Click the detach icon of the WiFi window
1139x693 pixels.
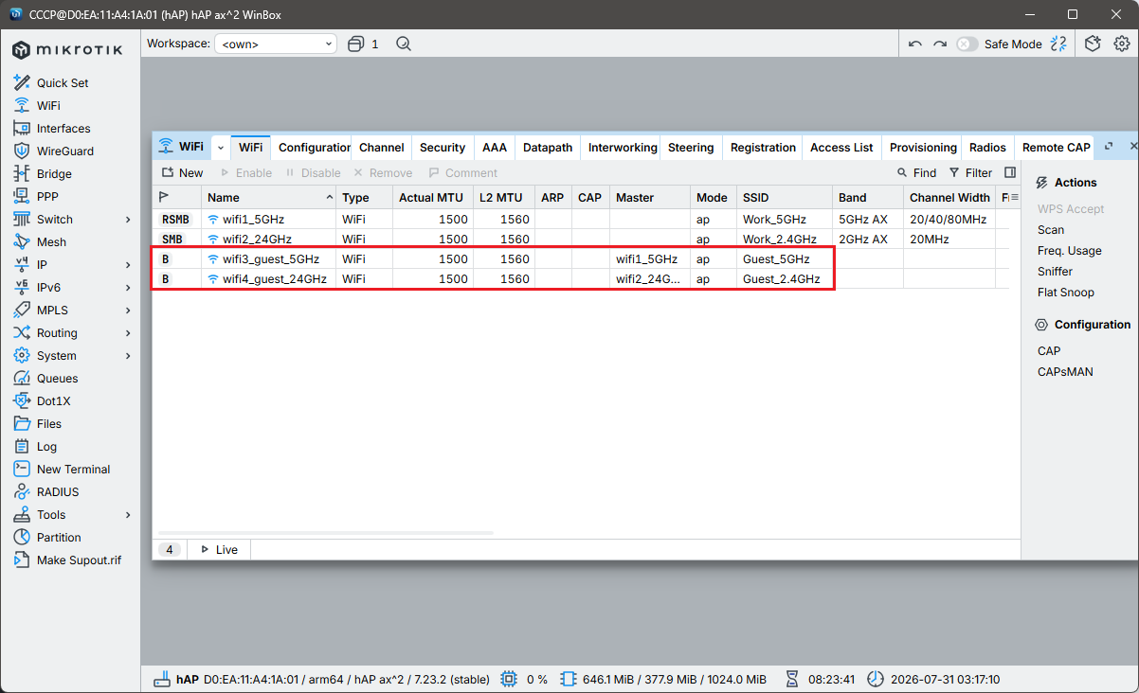(x=1109, y=147)
